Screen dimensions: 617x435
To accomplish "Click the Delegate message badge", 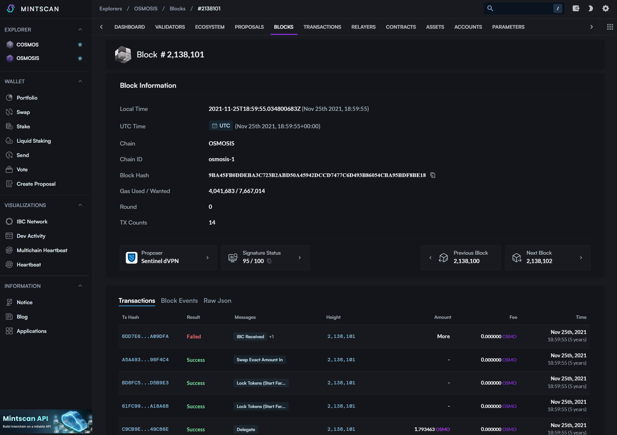I will (246, 429).
